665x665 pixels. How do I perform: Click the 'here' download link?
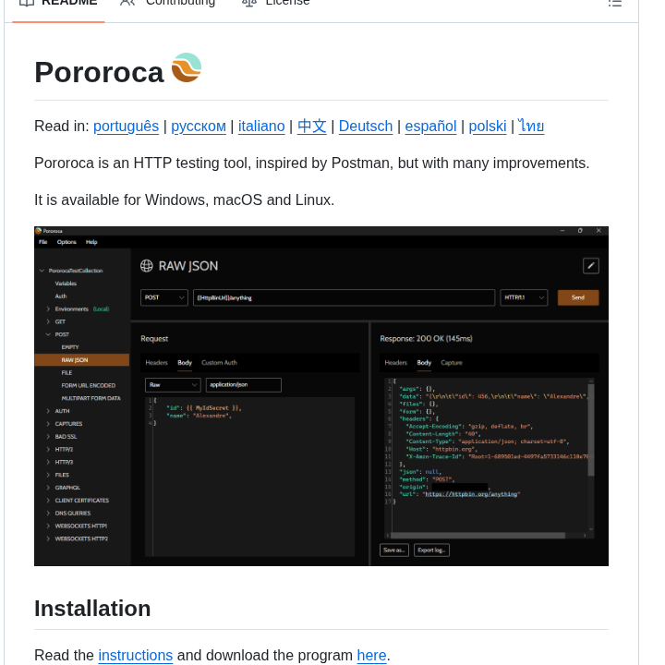pos(371,656)
